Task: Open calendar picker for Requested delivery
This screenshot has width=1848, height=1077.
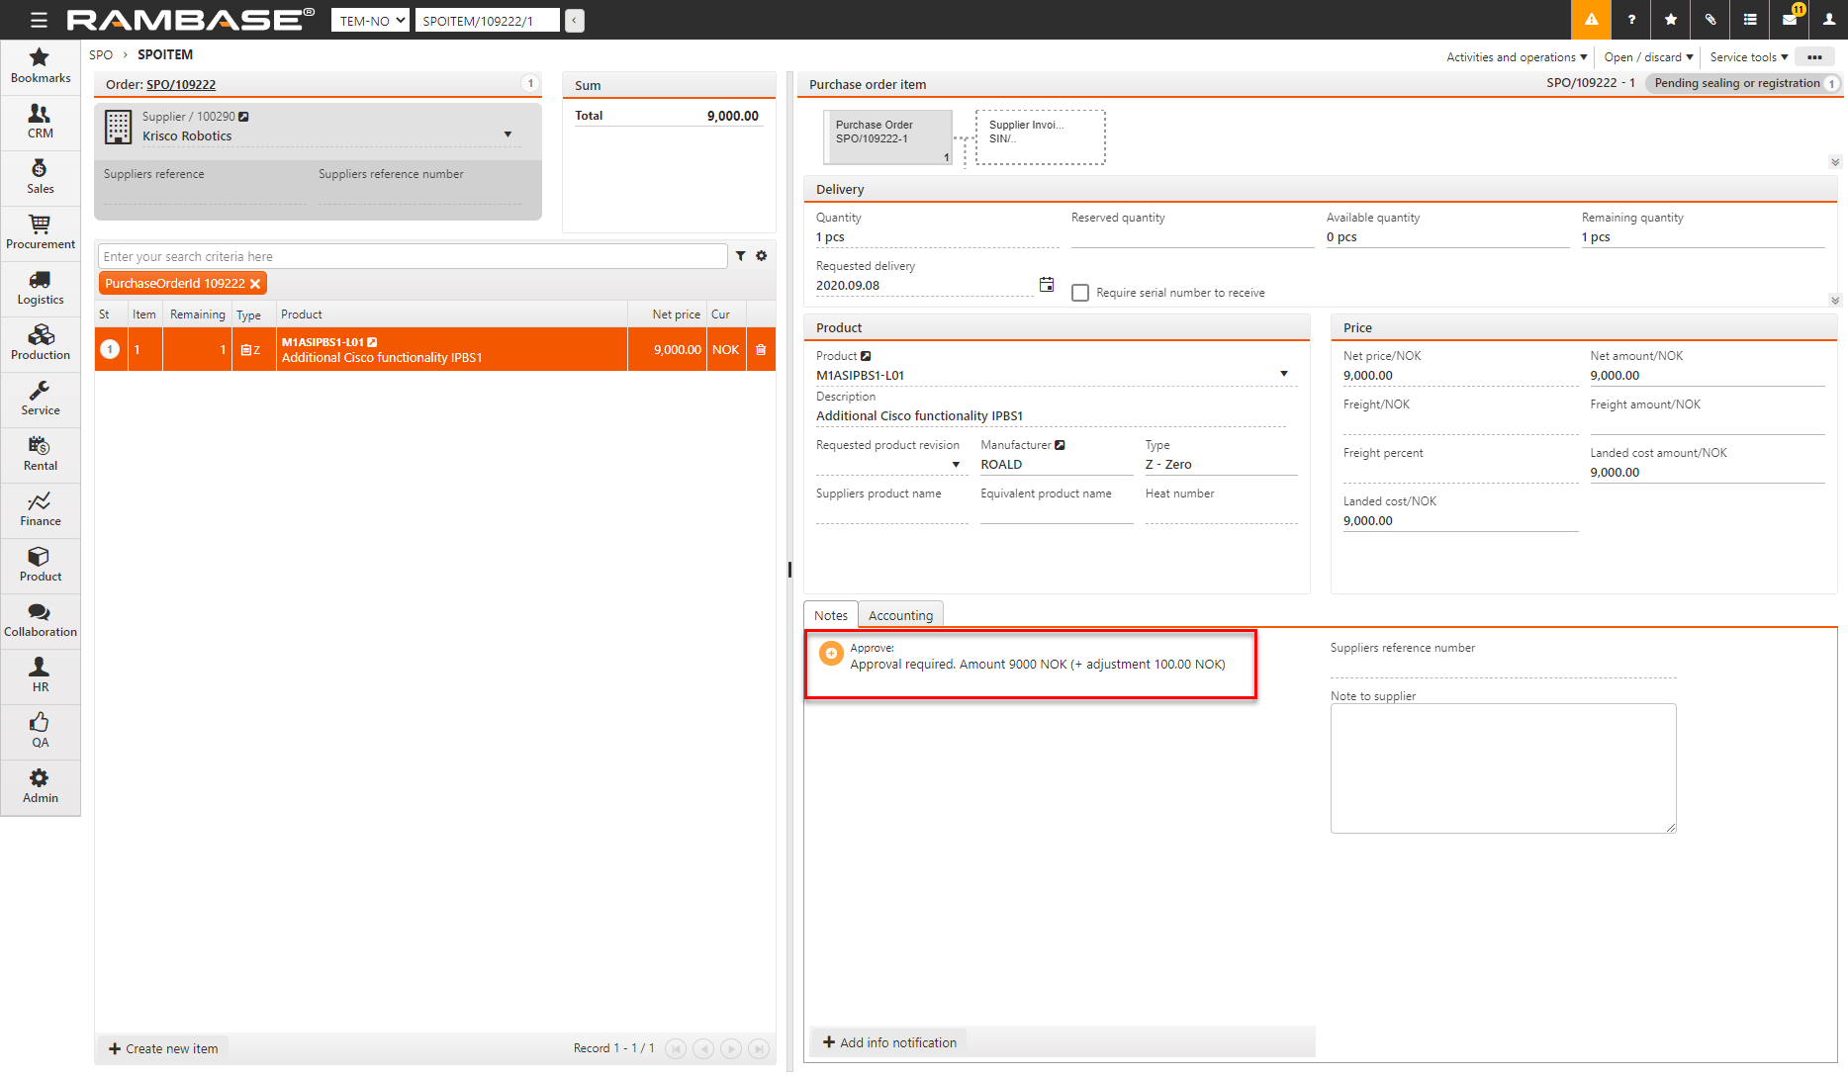Action: point(1047,285)
